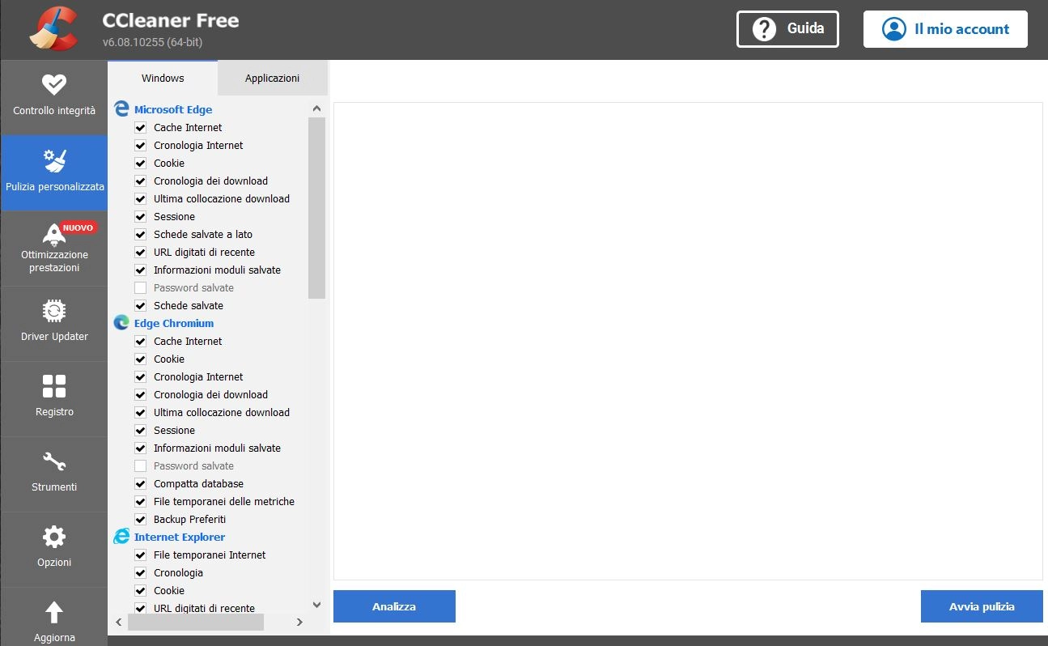Screen dimensions: 1048x646
Task: Toggle Backup Preferiti checkbox
Action: pos(140,519)
